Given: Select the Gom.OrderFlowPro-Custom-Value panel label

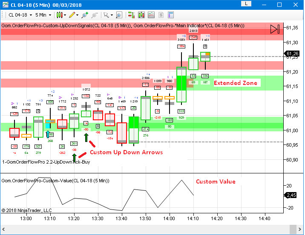Looking at the screenshot, I should pos(55,181).
